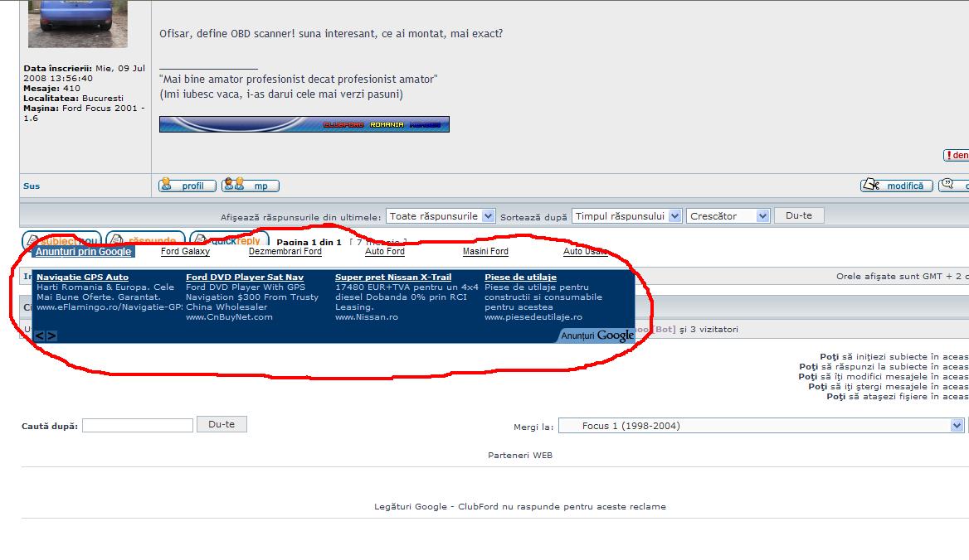Viewport: 969px width, 560px height.
Task: Open Navigatie GPS Auto ad
Action: (x=82, y=277)
